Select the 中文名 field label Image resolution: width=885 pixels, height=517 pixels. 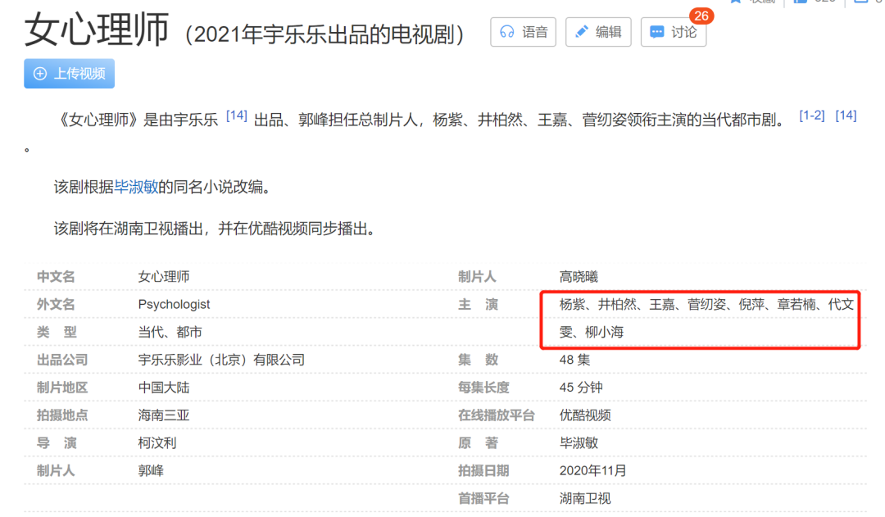(x=56, y=277)
